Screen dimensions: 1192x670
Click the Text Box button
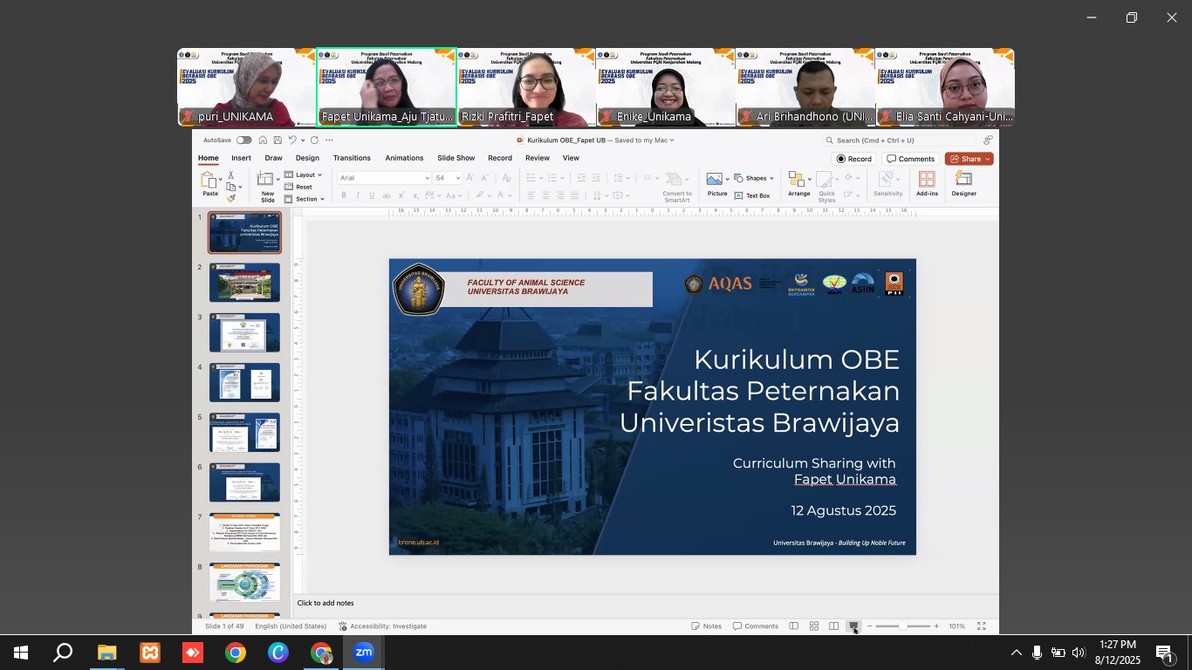pyautogui.click(x=752, y=195)
